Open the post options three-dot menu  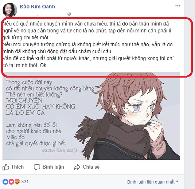coord(178,6)
